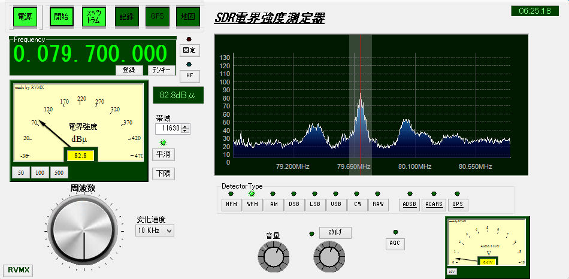Select USB detector type

point(335,204)
